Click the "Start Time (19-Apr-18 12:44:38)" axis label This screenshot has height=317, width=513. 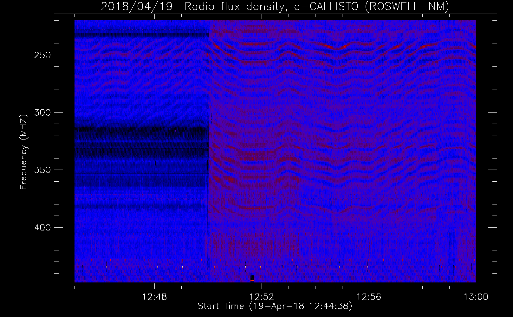275,306
